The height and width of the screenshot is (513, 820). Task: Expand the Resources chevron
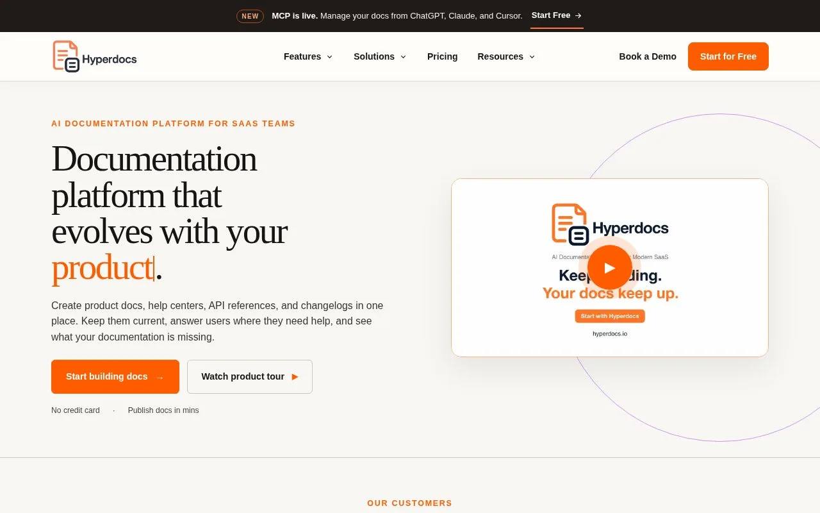pyautogui.click(x=532, y=57)
